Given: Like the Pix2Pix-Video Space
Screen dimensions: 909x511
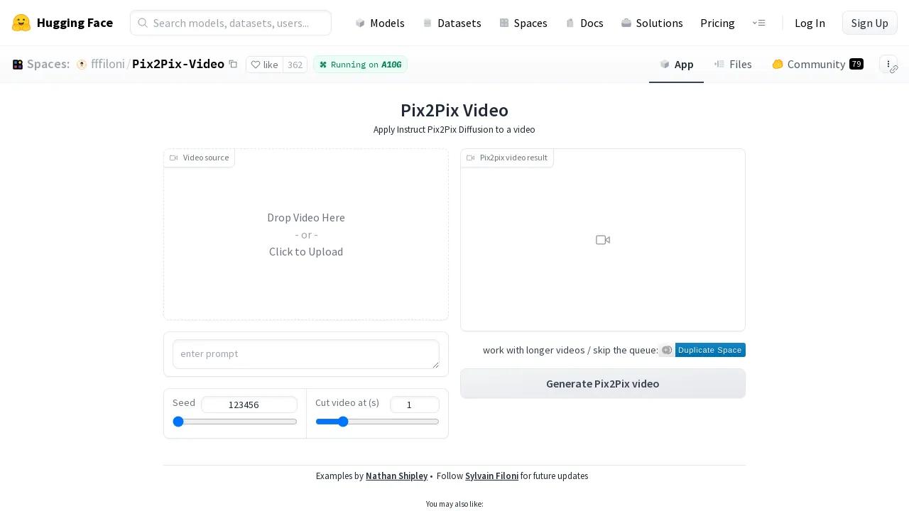Looking at the screenshot, I should (x=265, y=65).
